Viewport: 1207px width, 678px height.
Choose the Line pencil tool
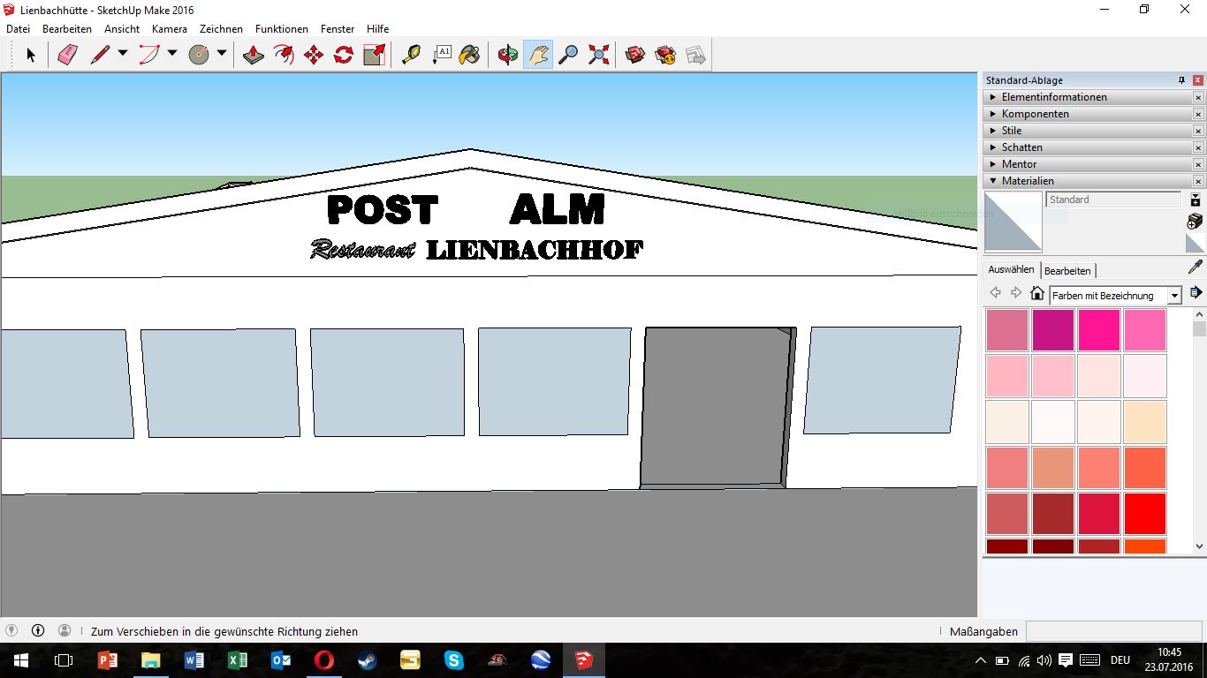click(100, 55)
